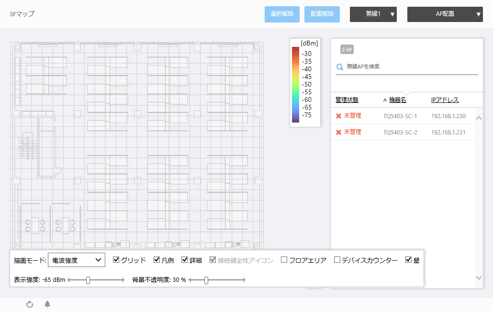The image size is (493, 312).
Task: Click the 配置解除 button
Action: click(x=322, y=14)
